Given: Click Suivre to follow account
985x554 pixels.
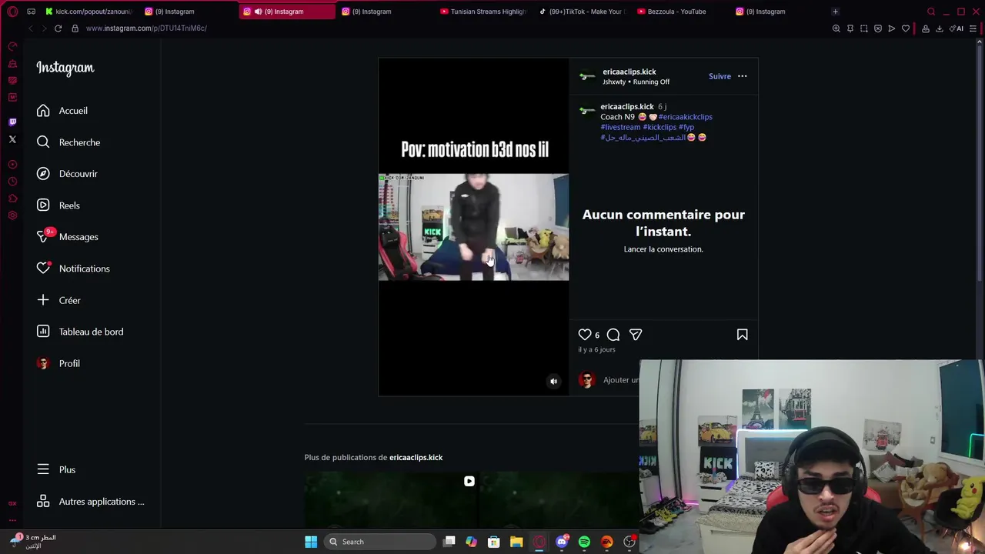Looking at the screenshot, I should click(720, 76).
